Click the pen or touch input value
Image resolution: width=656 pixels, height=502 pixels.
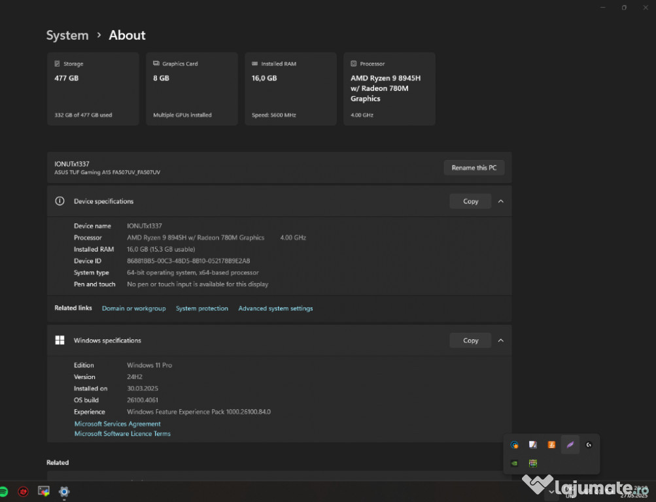point(198,284)
